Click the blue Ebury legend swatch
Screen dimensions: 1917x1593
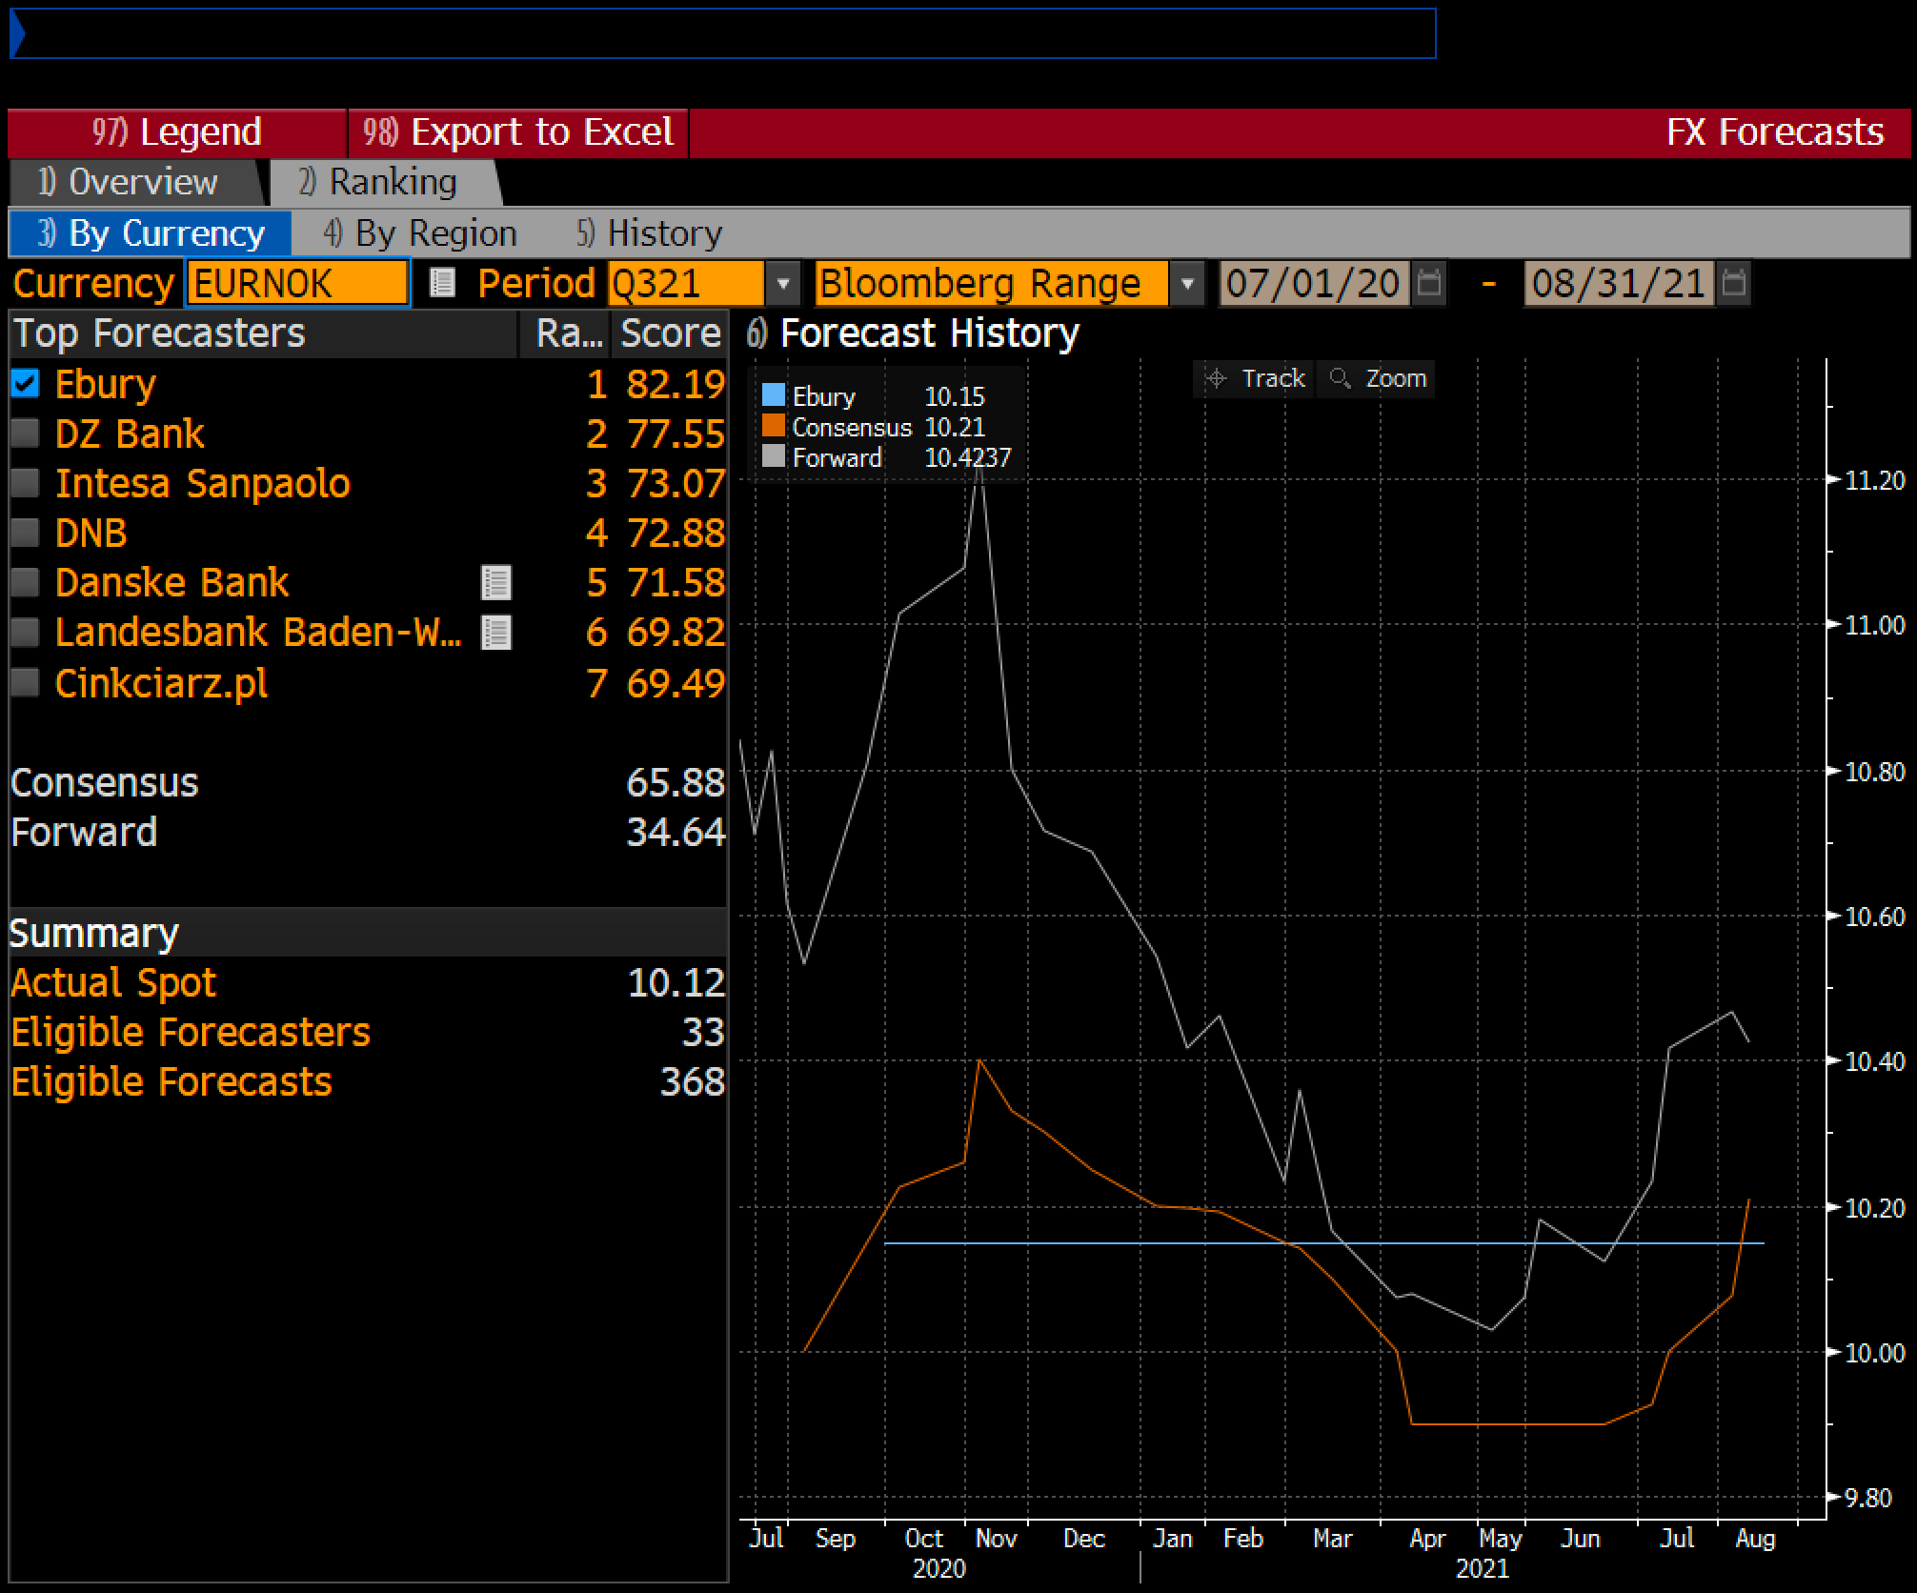[774, 395]
